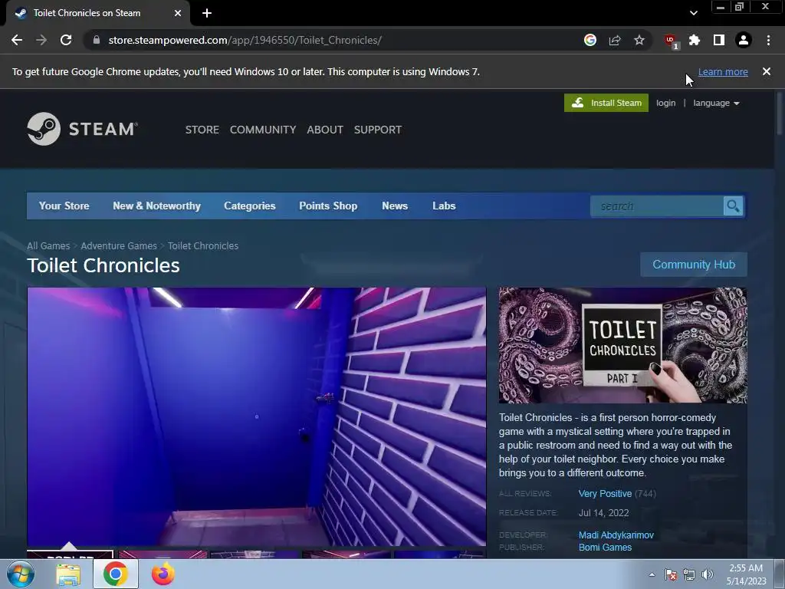Click the Learn more link
Image resolution: width=785 pixels, height=589 pixels.
[723, 71]
